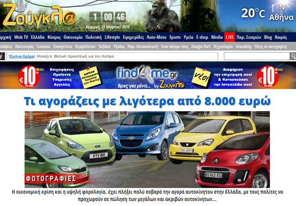
Task: Click the info icon beside news ticker
Action: [x=2, y=56]
